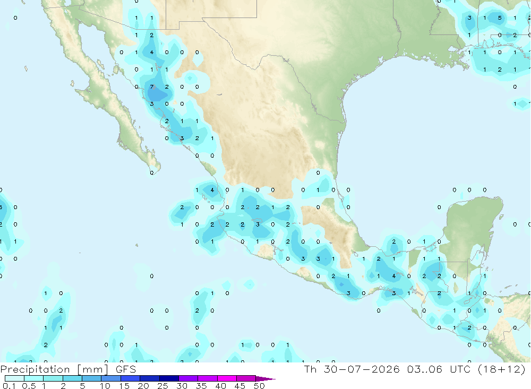Click the legend scale label 50
Viewport: 531px width, 389px height.
pos(260,386)
